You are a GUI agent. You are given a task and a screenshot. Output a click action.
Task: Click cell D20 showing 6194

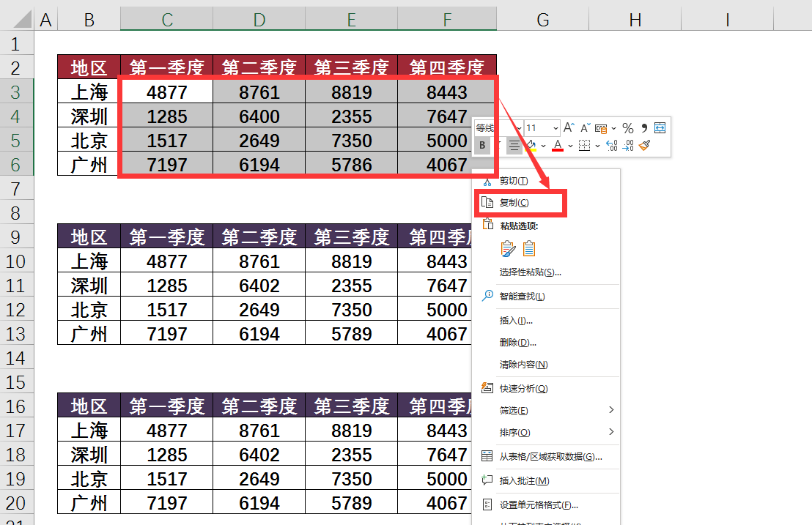pyautogui.click(x=259, y=503)
